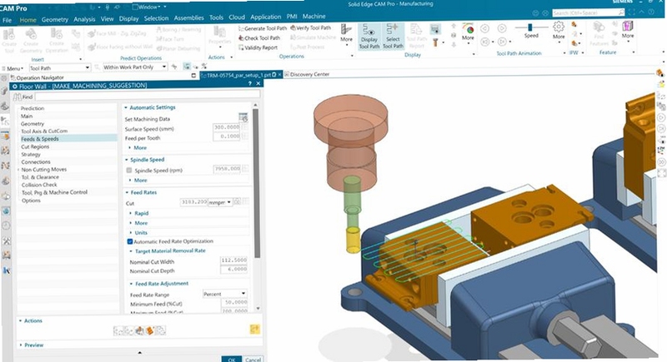Select Collision Check category
667x362 pixels.
coord(39,185)
